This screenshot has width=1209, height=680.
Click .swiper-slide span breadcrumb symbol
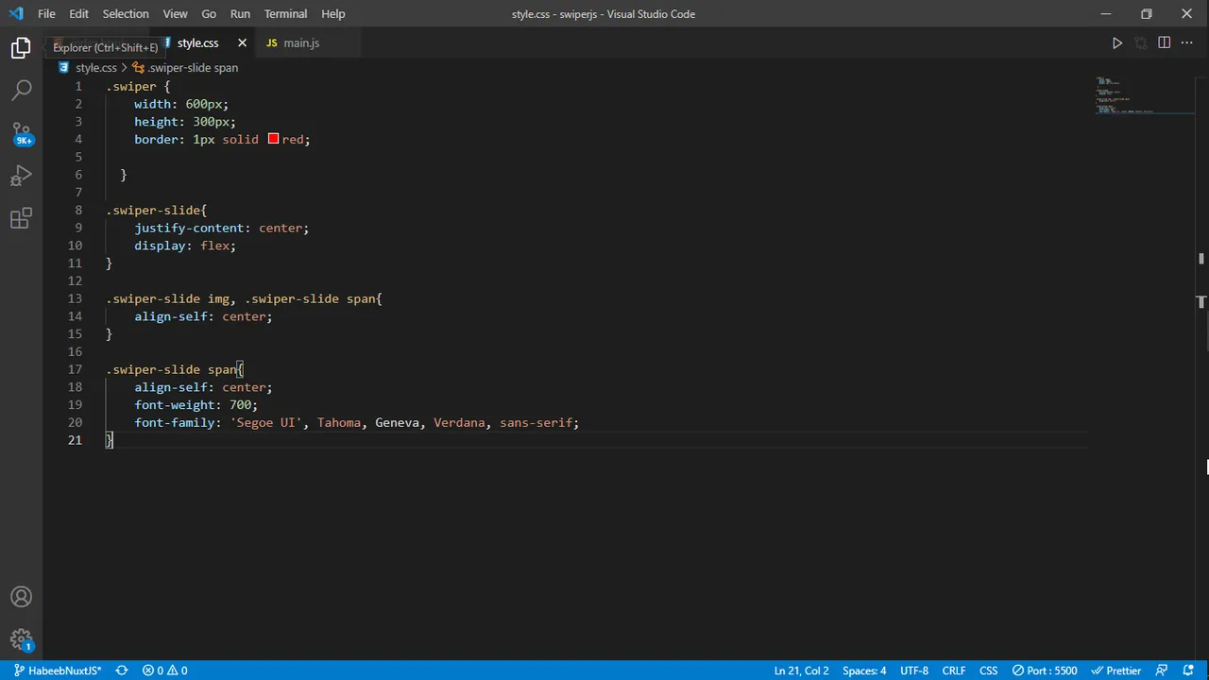click(x=193, y=68)
